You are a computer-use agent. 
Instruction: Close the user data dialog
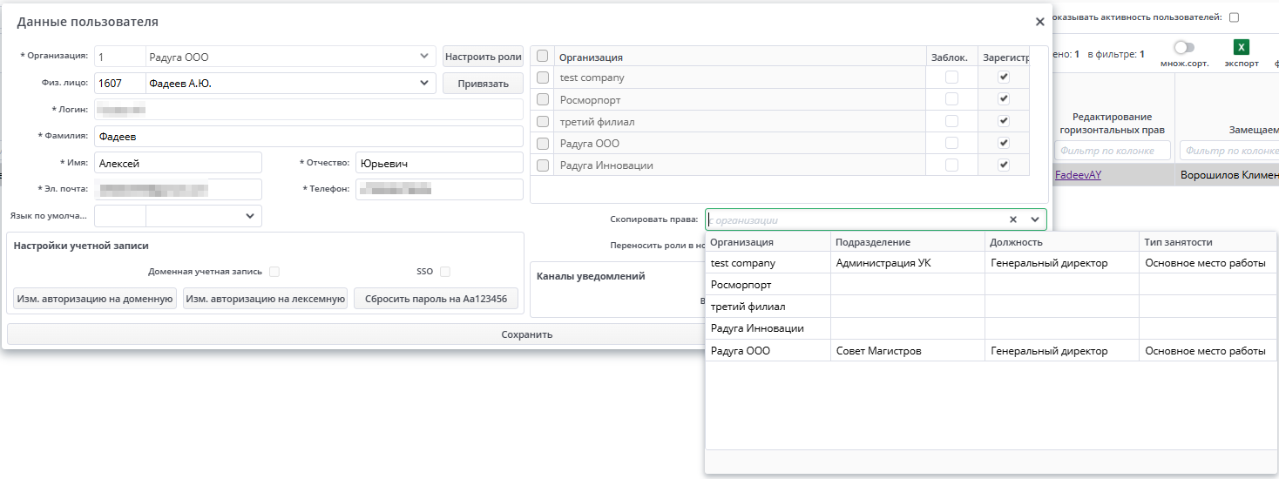click(1039, 23)
